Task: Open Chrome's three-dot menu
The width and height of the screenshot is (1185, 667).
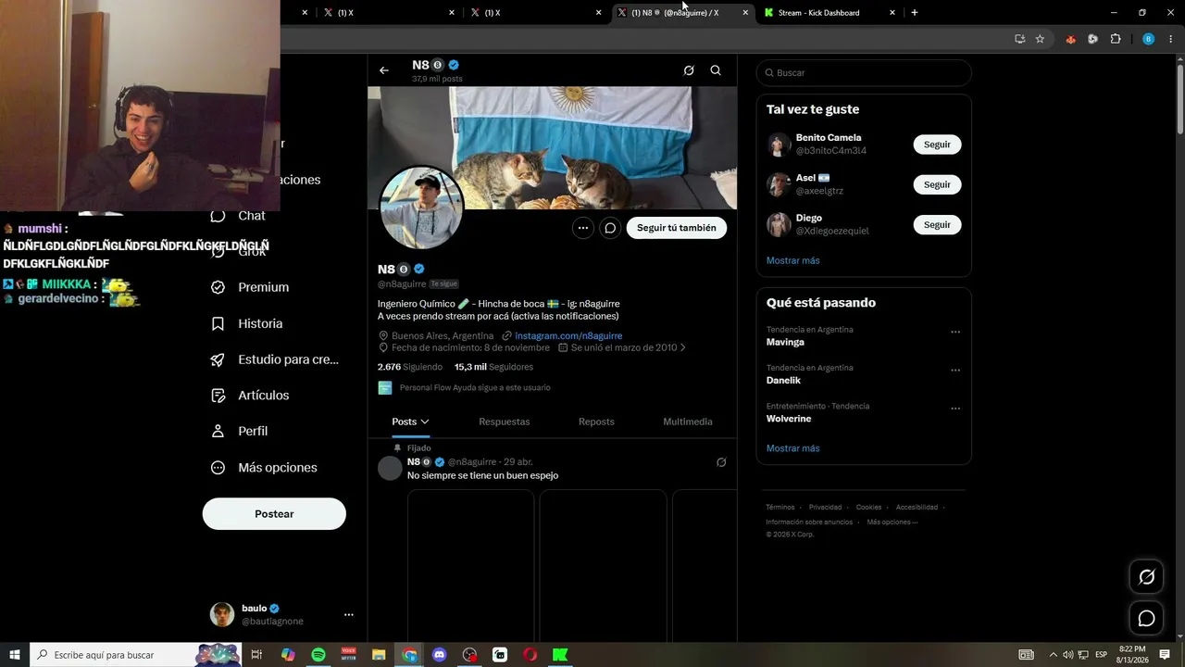Action: pyautogui.click(x=1169, y=39)
